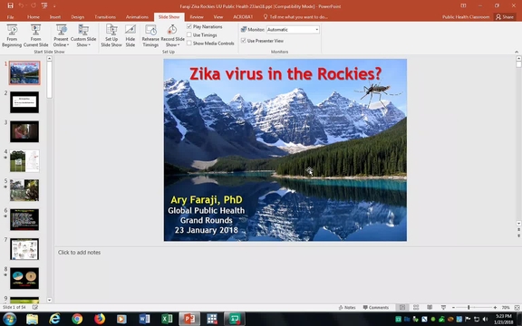Screen dimensions: 522x326
Task: Switch to the Transitions tab
Action: (x=105, y=17)
